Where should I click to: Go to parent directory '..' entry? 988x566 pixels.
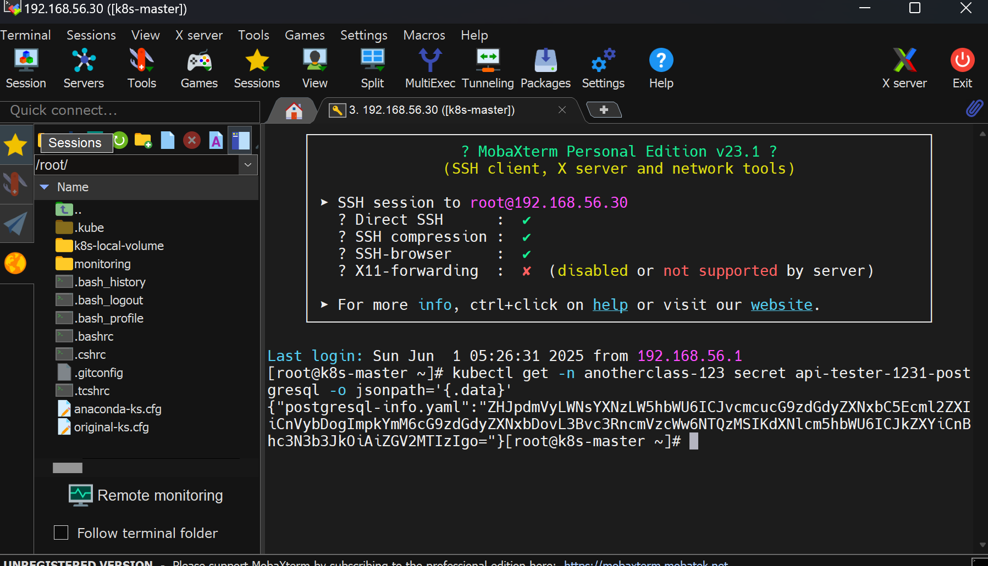69,209
